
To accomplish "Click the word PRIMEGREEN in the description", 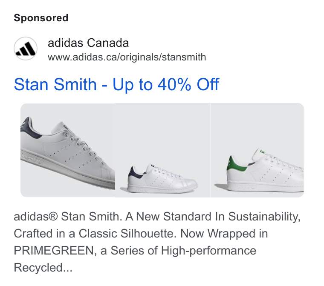I will pyautogui.click(x=54, y=251).
